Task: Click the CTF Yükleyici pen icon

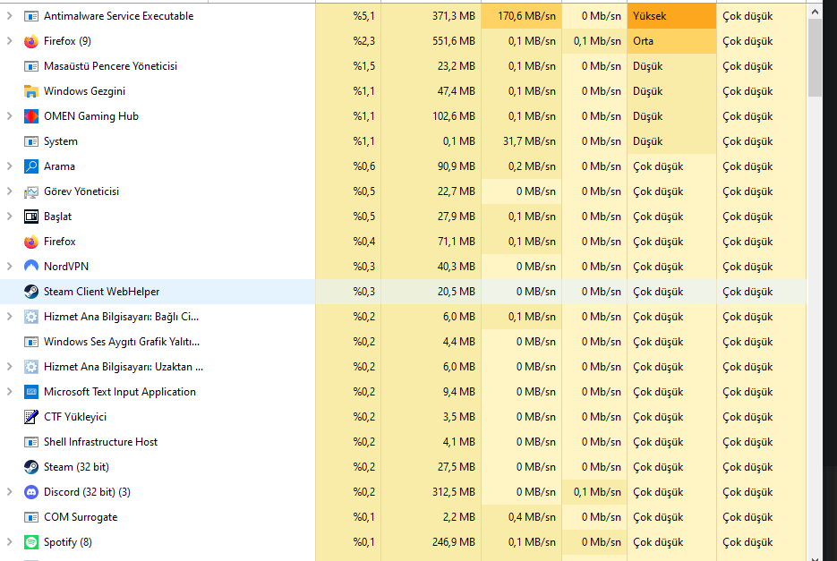Action: point(31,417)
